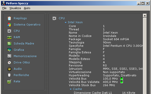Click the Intel Pentium 4 CPU specification value
The image size is (151, 94).
click(123, 46)
